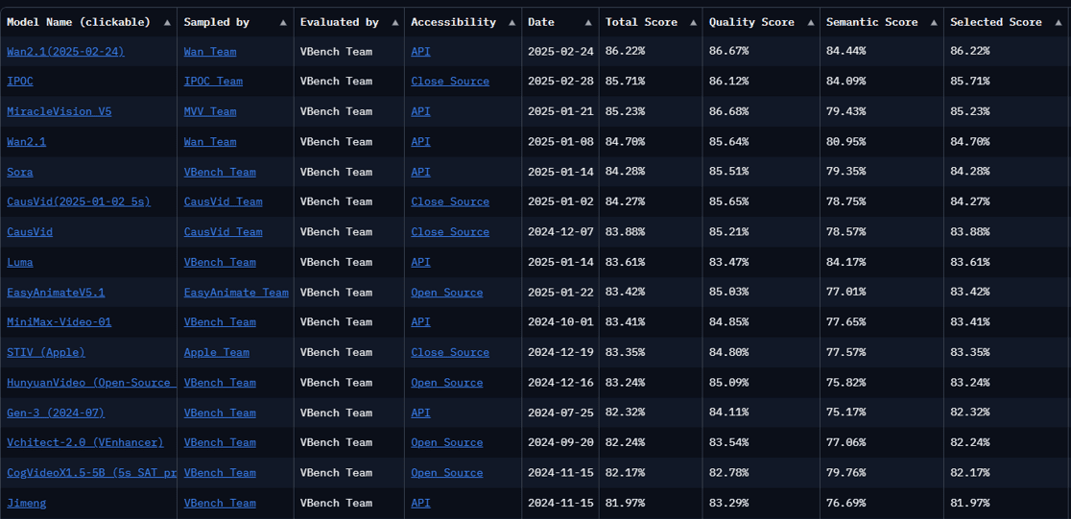Sort by Sampled by column arrow
This screenshot has height=519, width=1071.
pyautogui.click(x=284, y=22)
